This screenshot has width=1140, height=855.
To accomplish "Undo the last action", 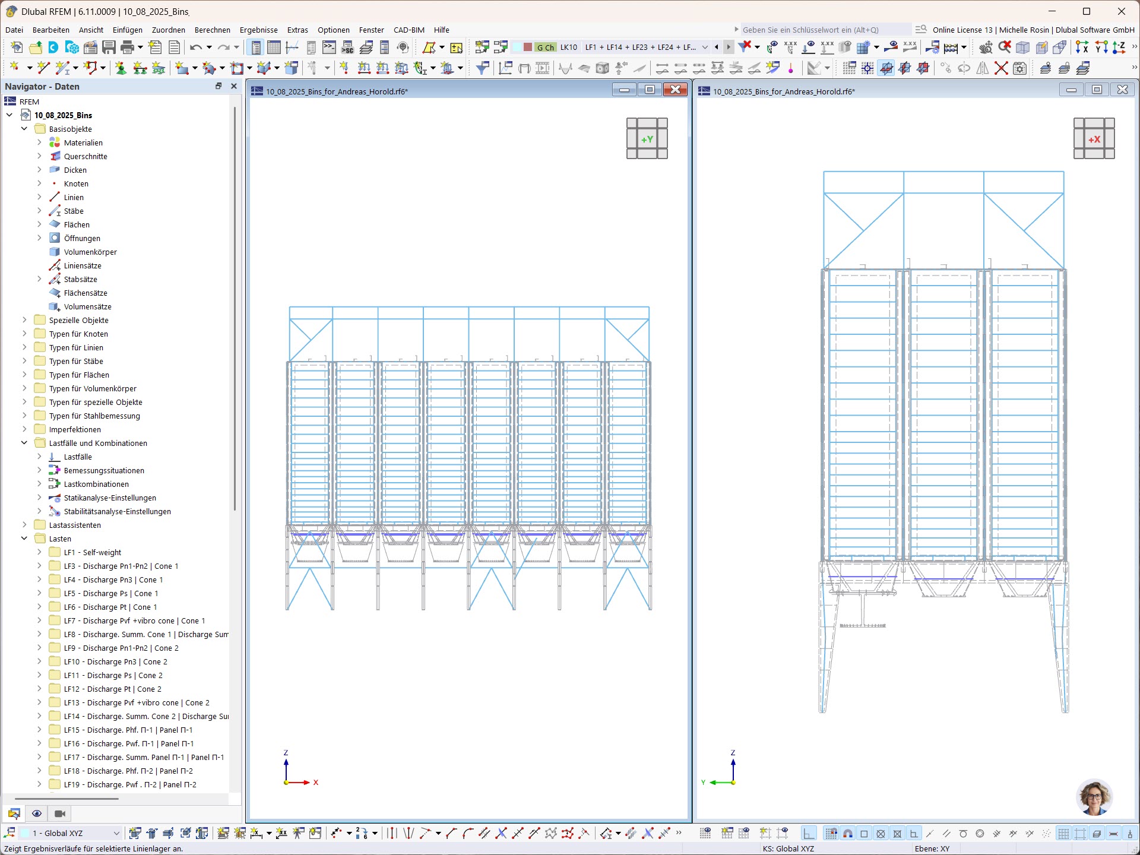I will [196, 47].
